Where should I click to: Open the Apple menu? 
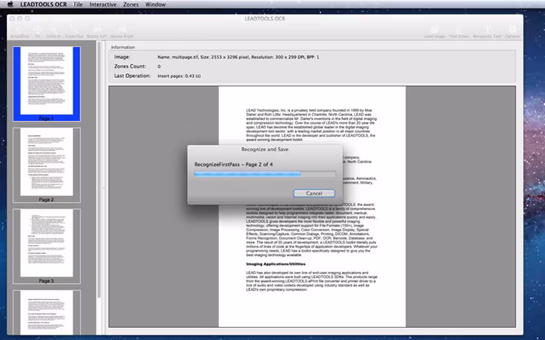[10, 5]
